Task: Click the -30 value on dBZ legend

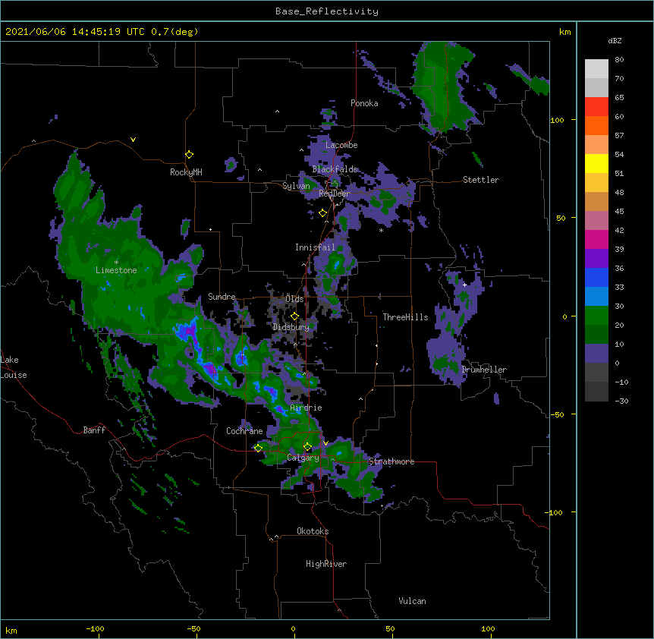Action: [x=621, y=401]
